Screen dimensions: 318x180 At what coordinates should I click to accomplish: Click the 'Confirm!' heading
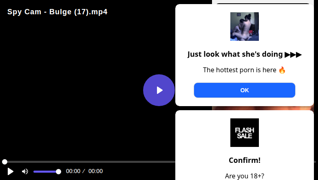tap(244, 160)
